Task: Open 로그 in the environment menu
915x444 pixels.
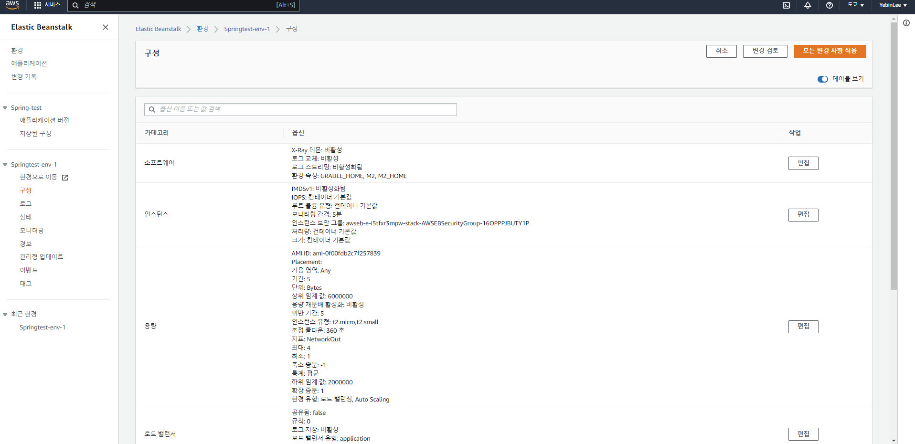Action: 26,204
